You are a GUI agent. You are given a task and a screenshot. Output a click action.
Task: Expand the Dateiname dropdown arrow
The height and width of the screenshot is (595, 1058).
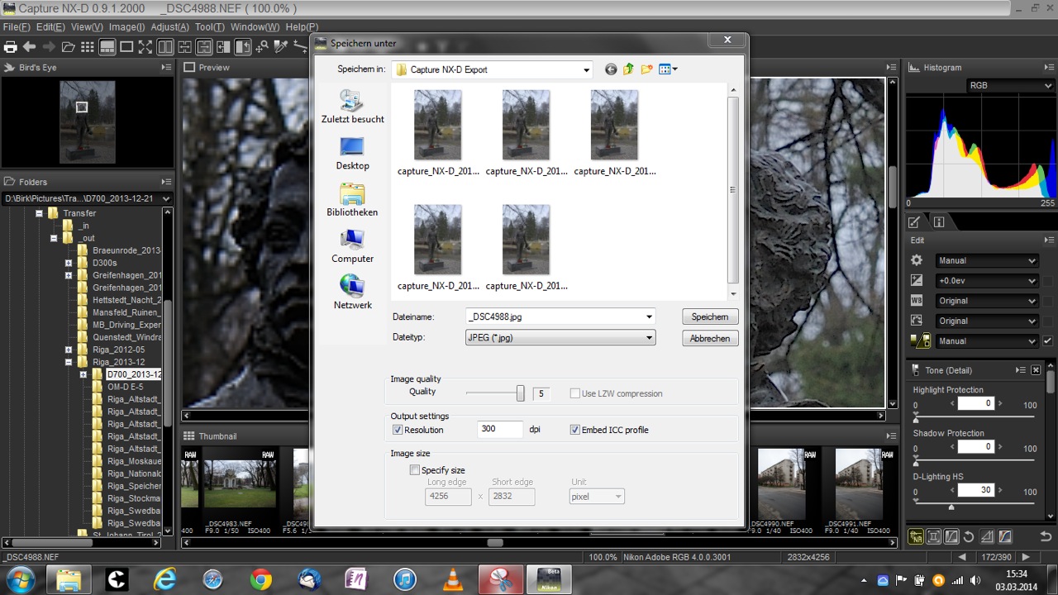pos(649,317)
